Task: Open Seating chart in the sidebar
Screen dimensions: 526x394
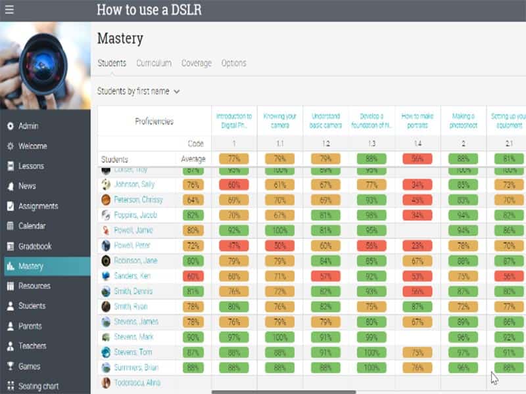Action: click(x=47, y=386)
